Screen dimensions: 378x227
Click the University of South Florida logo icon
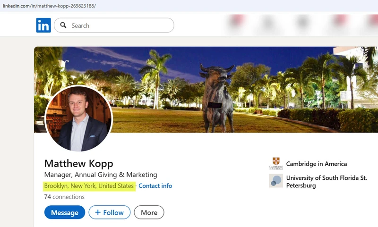click(276, 181)
